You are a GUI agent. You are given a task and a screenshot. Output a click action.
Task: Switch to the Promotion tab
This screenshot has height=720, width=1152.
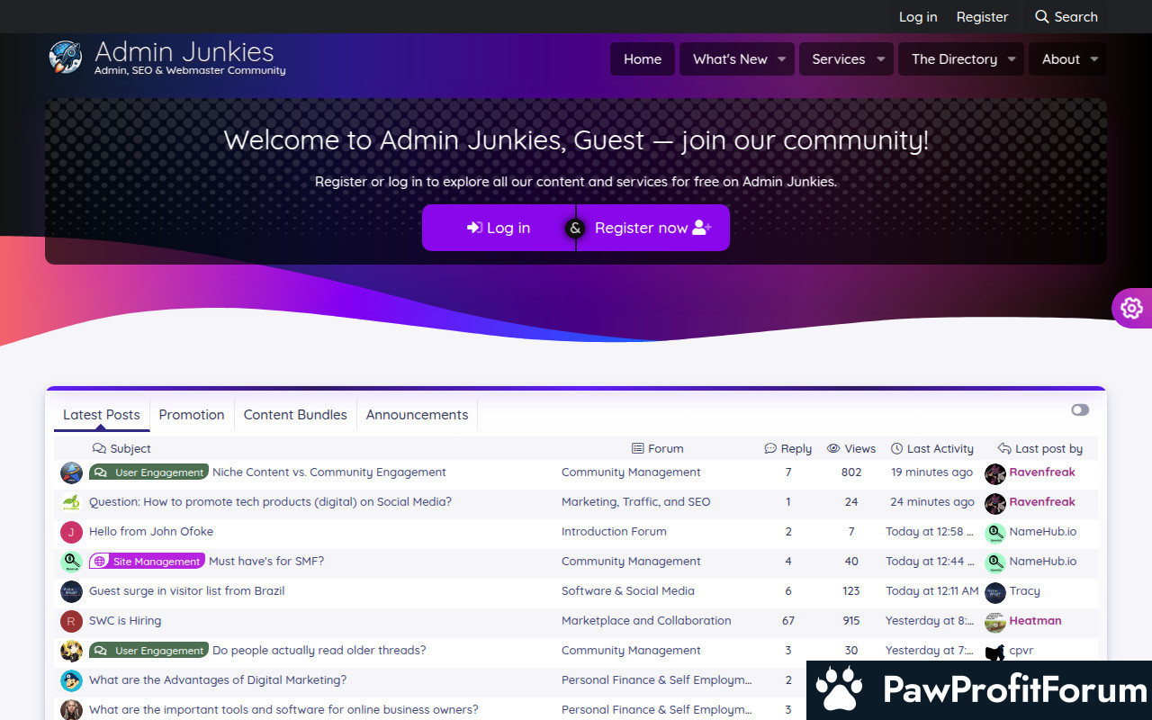pos(192,415)
